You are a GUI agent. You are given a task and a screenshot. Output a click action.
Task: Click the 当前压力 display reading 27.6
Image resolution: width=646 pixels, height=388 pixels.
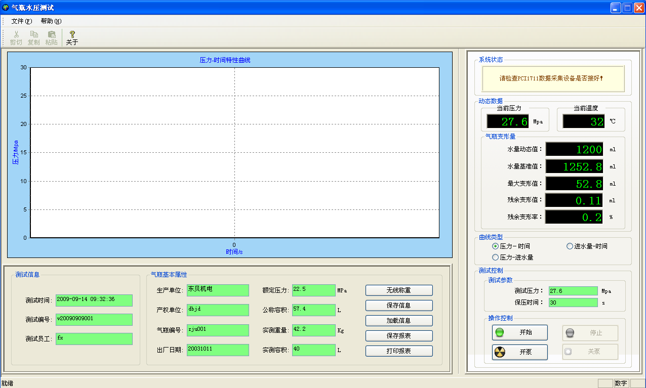508,121
